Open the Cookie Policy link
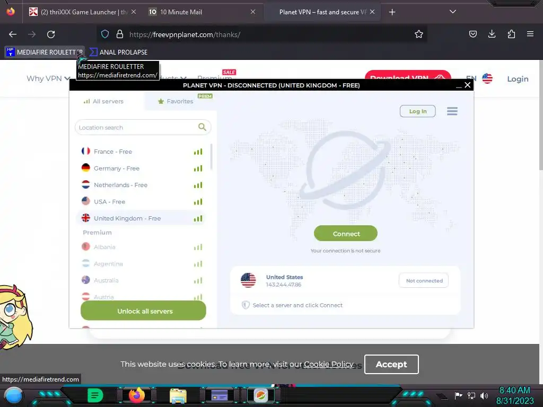The height and width of the screenshot is (407, 543). 329,364
